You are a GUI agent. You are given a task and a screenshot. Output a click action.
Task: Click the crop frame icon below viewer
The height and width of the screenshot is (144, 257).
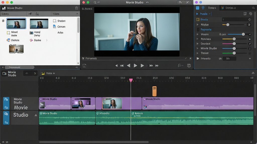pos(84,66)
